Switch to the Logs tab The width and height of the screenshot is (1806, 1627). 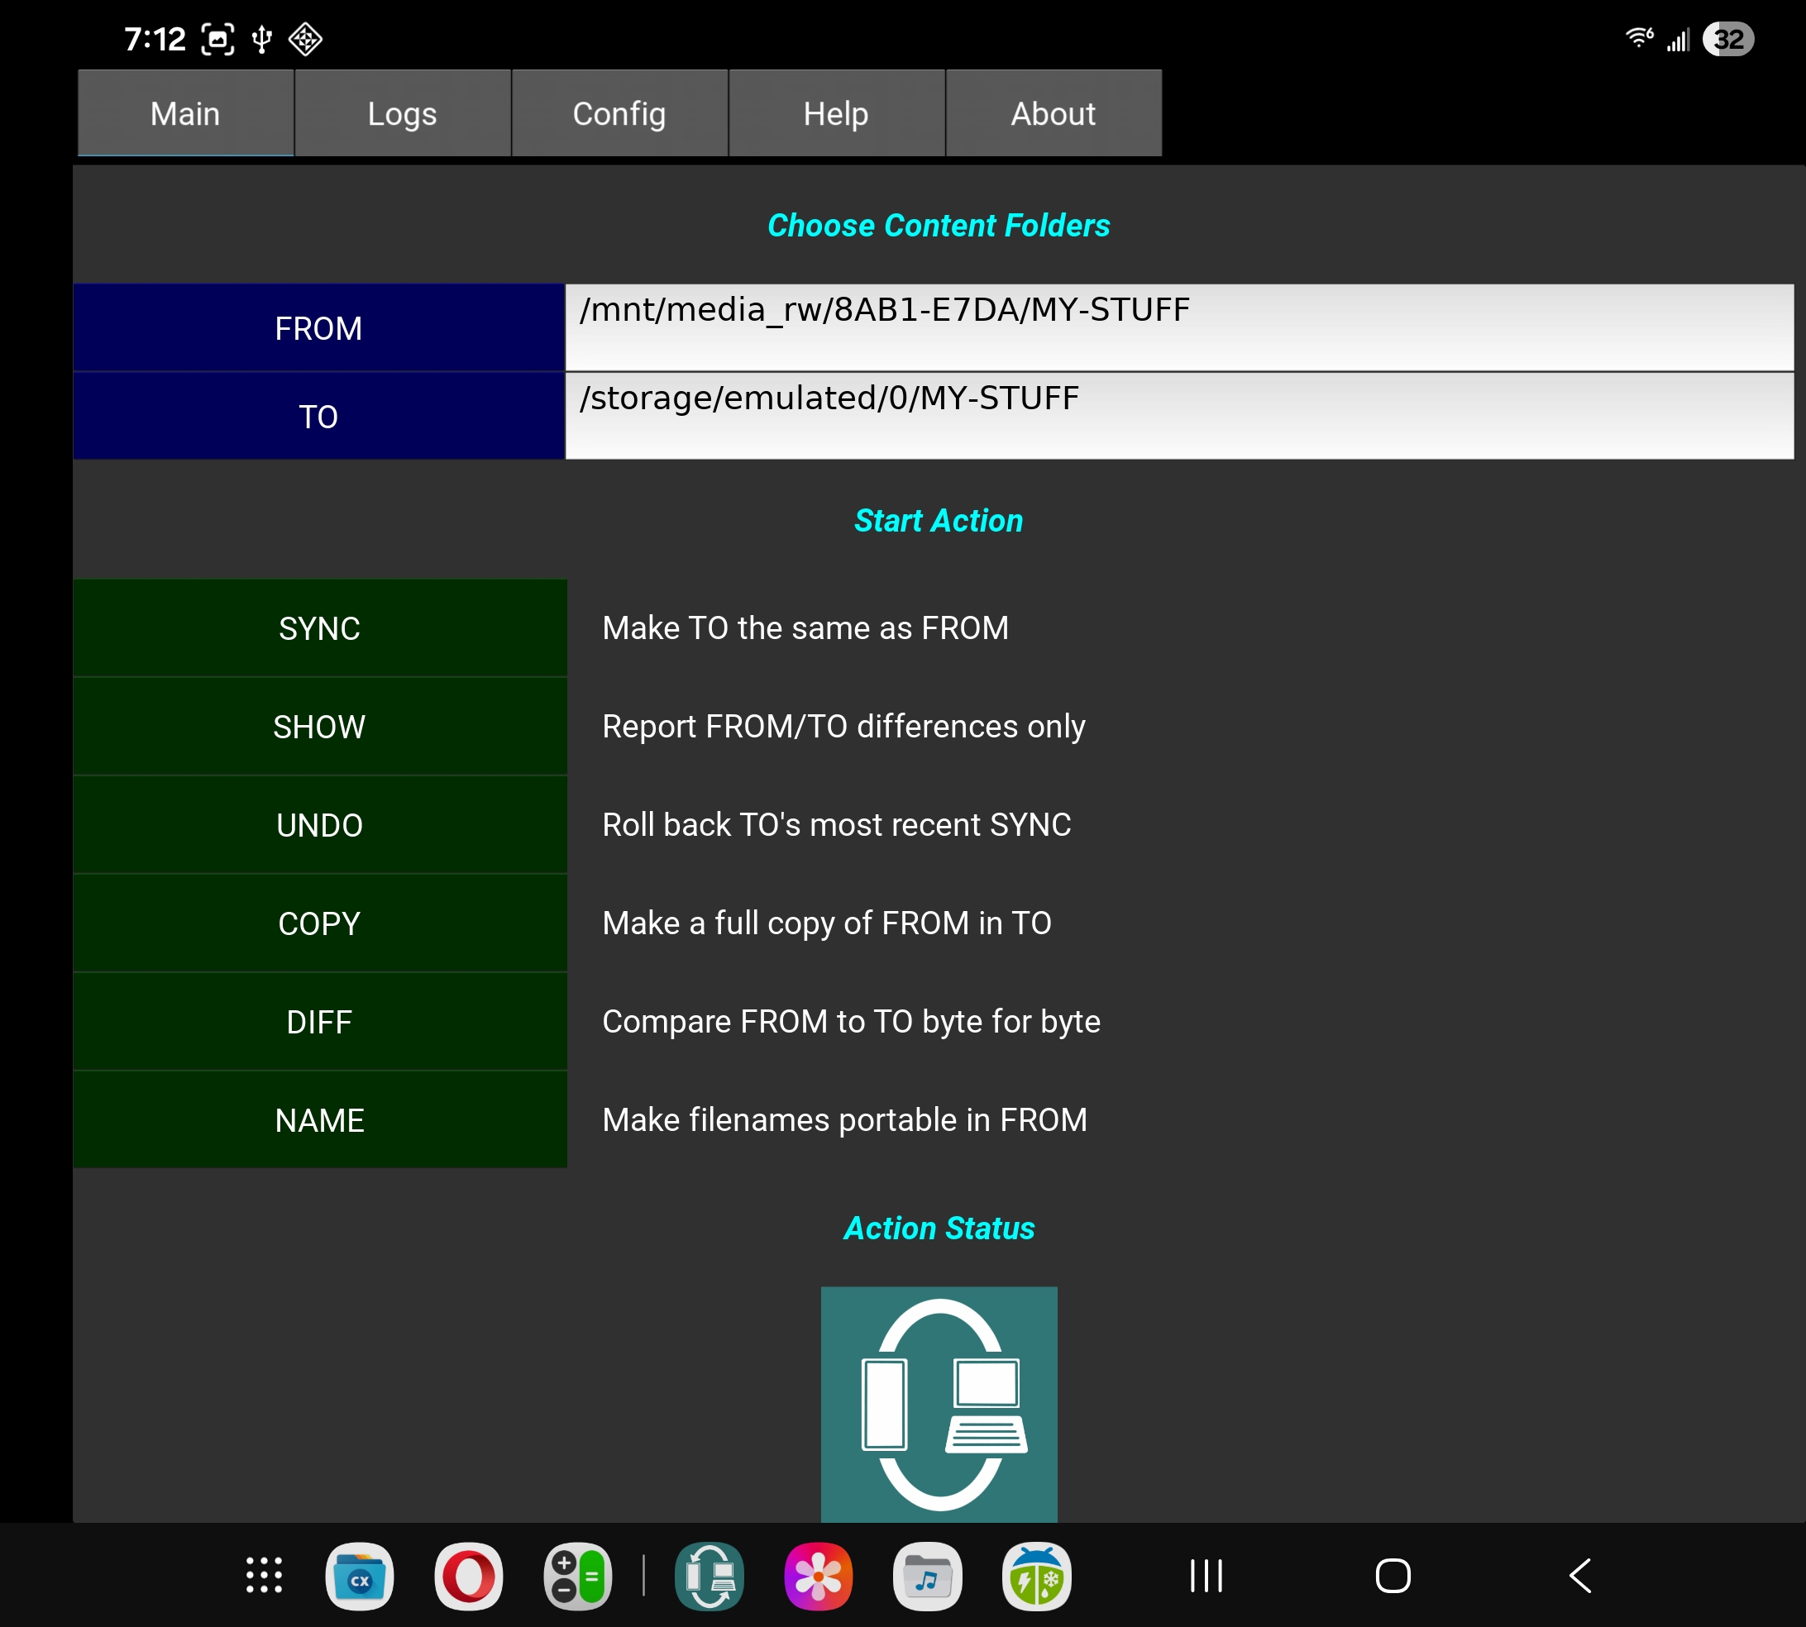403,113
